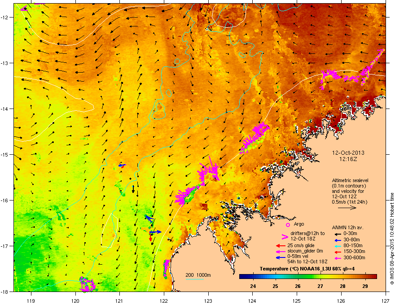Viewport: 395px width, 305px height.
Task: Click the "150-300m" depth label
Action: (354, 251)
